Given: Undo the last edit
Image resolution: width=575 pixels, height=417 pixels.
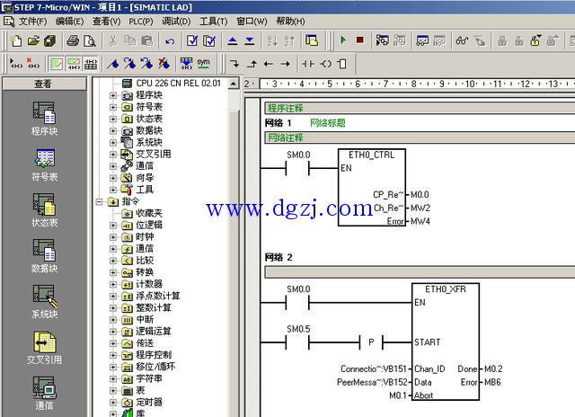Looking at the screenshot, I should [170, 40].
